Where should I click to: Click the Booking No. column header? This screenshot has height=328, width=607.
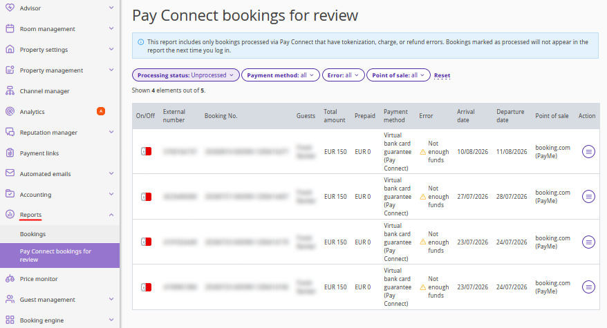pos(221,115)
